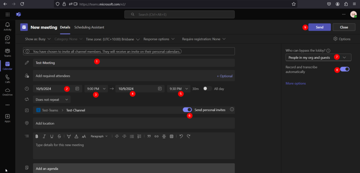
Task: Open lobby bypass People in my org dropdown
Action: [319, 57]
